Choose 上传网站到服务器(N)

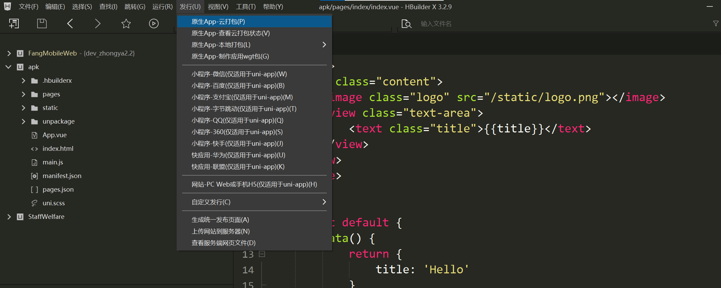254,231
